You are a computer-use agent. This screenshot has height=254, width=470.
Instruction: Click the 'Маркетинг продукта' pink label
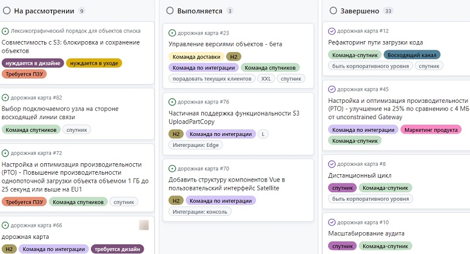431,129
